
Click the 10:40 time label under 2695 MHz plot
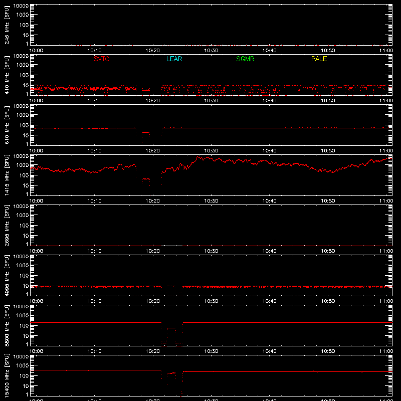(270, 251)
